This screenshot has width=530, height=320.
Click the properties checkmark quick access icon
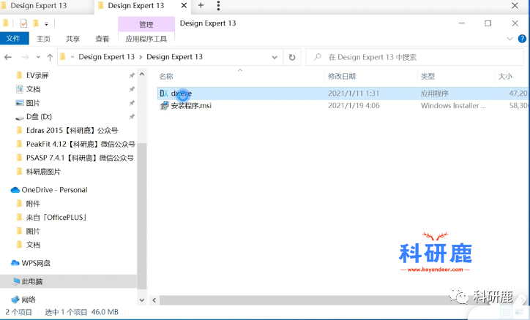pos(24,23)
